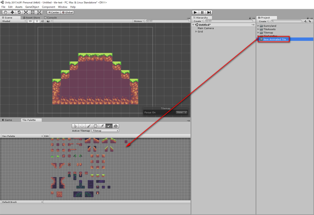314x215 pixels.
Task: Open Project Create dropdown
Action: [x=263, y=21]
